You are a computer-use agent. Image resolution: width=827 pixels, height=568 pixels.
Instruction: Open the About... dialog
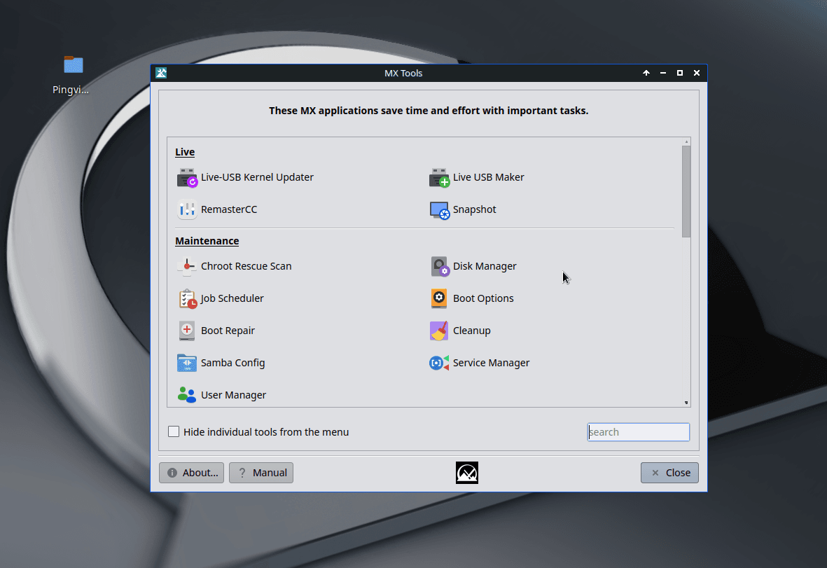(191, 473)
